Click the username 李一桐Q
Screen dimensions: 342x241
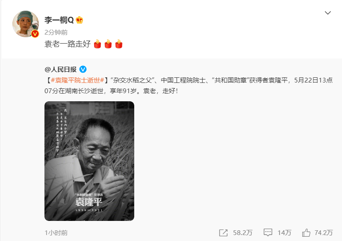59,20
